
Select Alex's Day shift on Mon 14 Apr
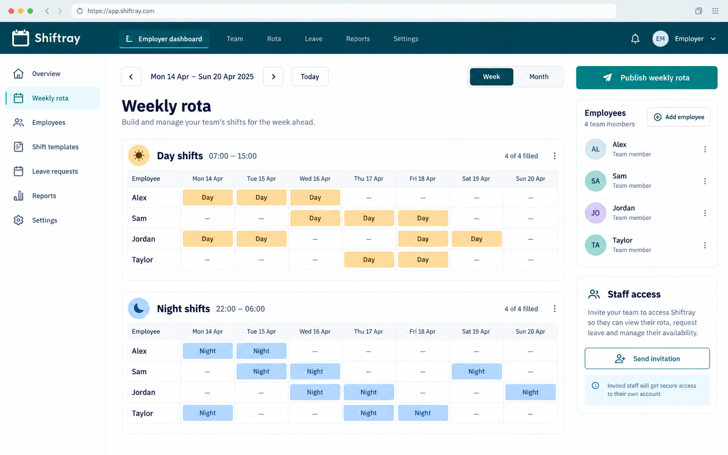(x=207, y=198)
